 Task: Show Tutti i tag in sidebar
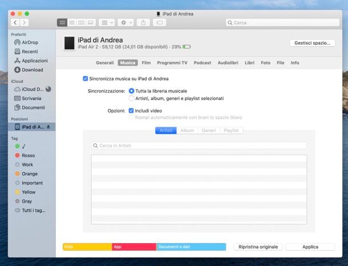30,210
